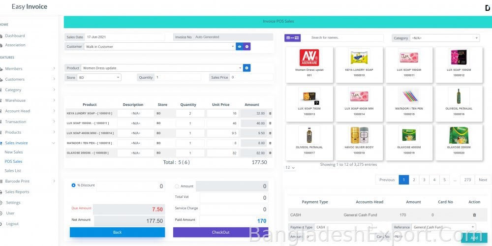Click the Barcode Print sidebar icon
Image resolution: width=492 pixels, height=246 pixels.
click(x=1, y=182)
